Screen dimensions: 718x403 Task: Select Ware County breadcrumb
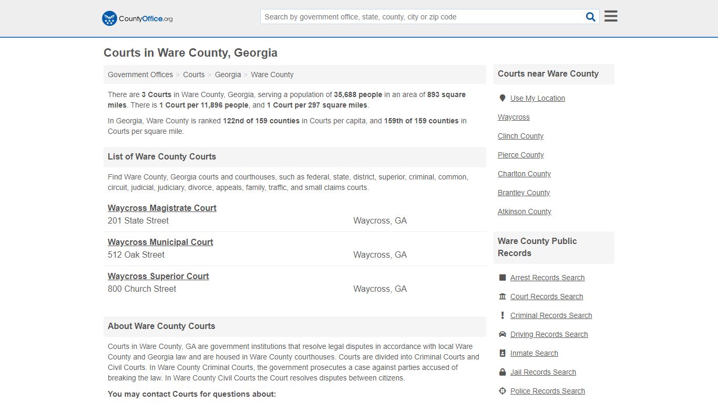coord(272,75)
